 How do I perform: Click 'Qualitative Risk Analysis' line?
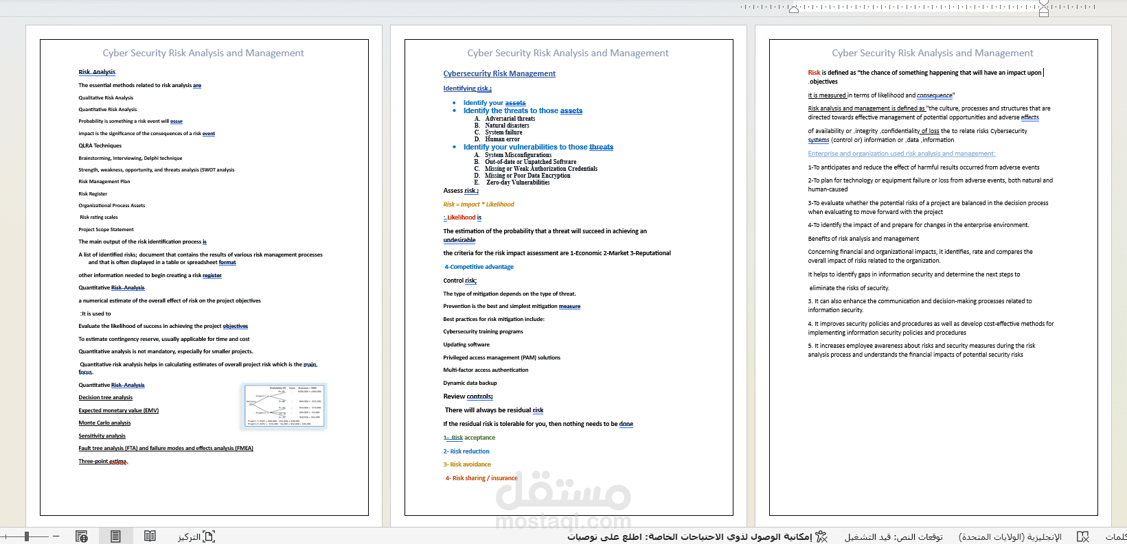click(106, 97)
